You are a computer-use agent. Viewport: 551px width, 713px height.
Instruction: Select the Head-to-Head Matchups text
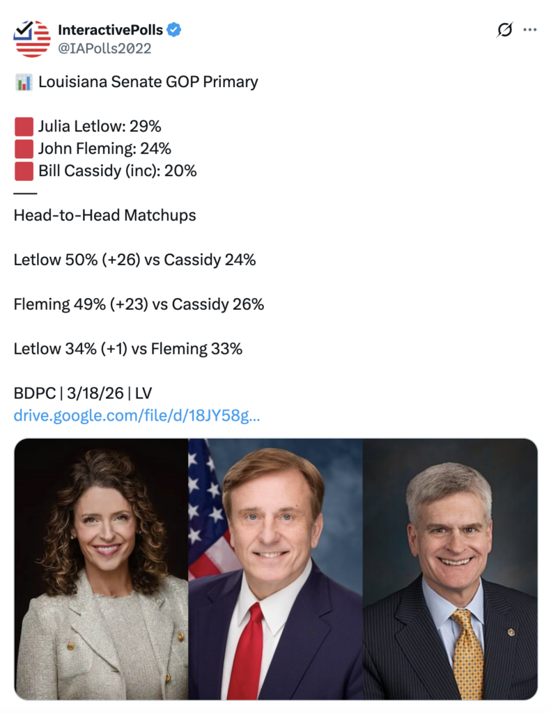104,215
